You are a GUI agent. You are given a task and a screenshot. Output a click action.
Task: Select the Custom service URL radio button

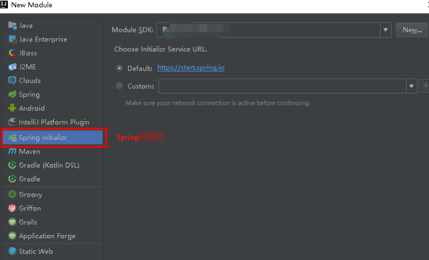point(120,86)
